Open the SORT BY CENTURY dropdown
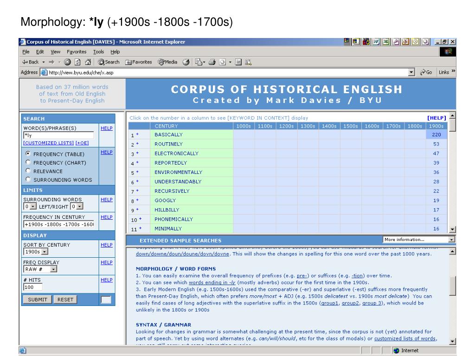Image resolution: width=475 pixels, height=356 pixels. coord(36,252)
